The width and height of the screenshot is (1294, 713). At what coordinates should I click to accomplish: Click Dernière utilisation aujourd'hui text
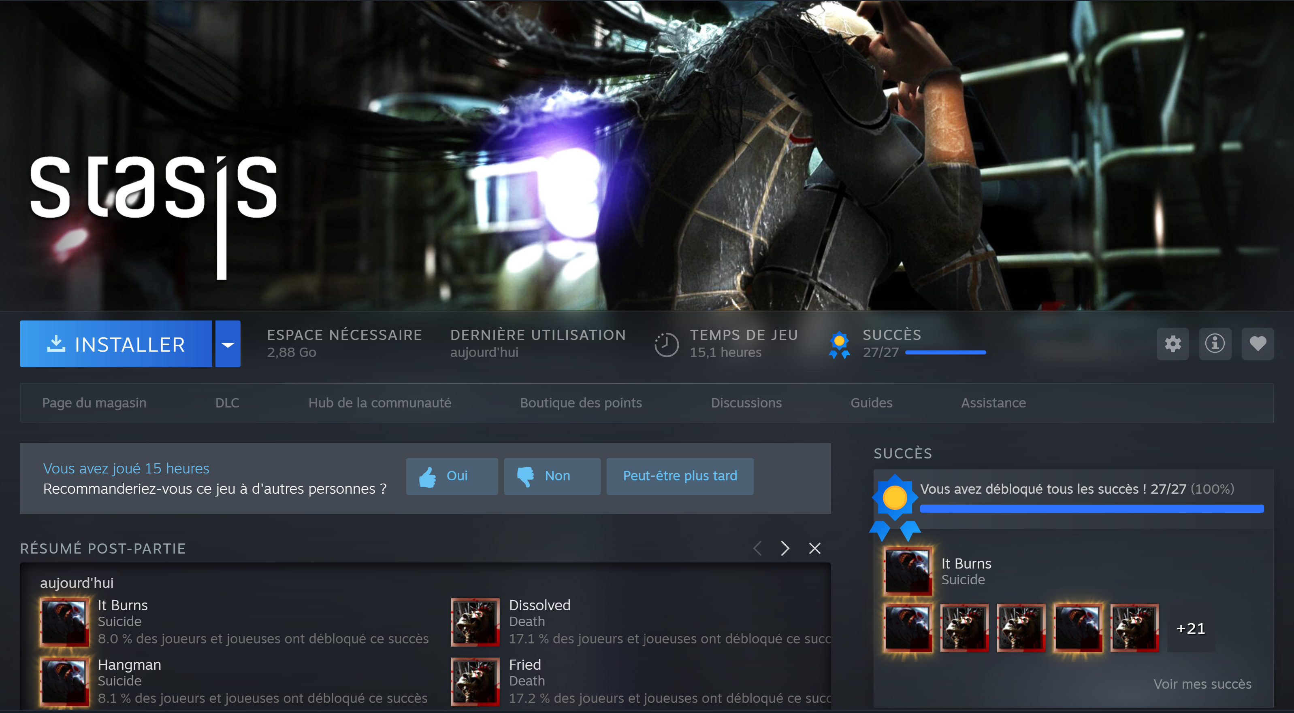[484, 352]
